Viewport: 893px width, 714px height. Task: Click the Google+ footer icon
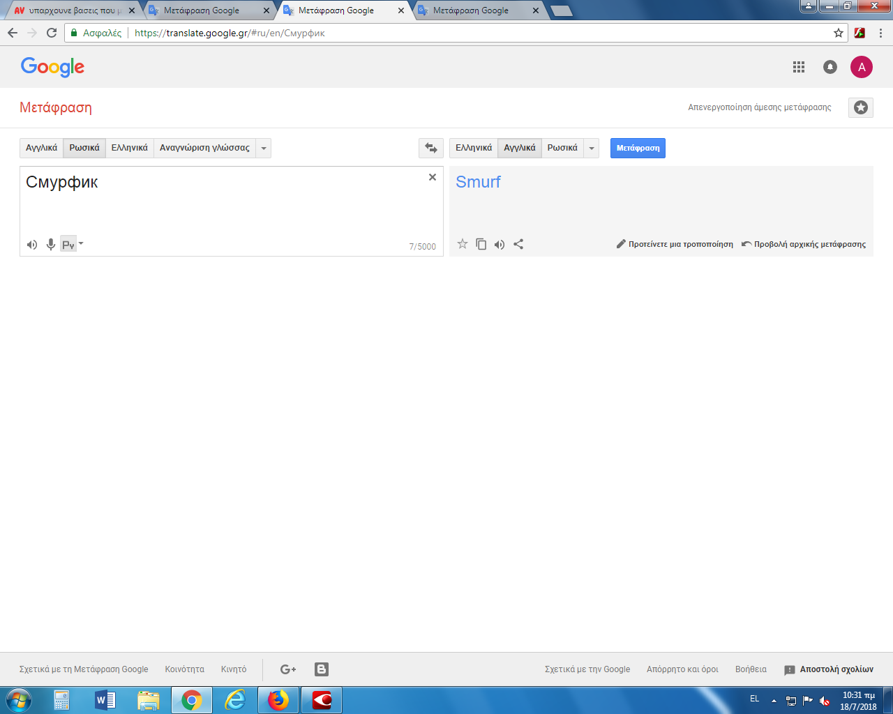[288, 669]
